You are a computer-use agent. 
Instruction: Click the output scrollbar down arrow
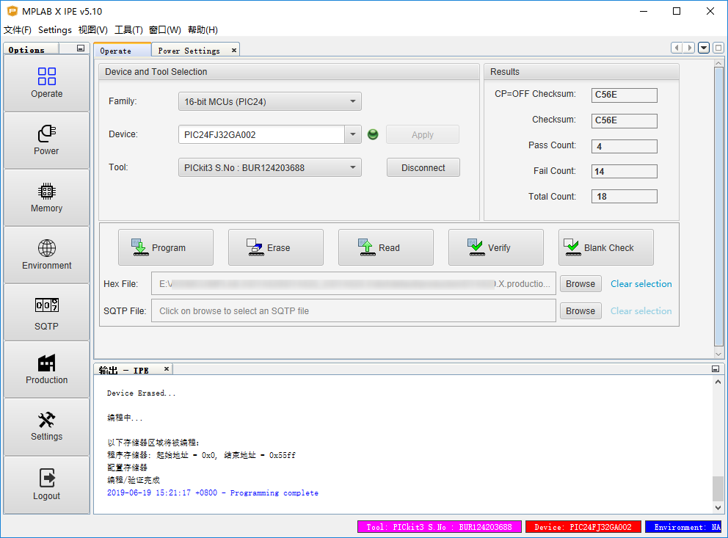pyautogui.click(x=718, y=507)
